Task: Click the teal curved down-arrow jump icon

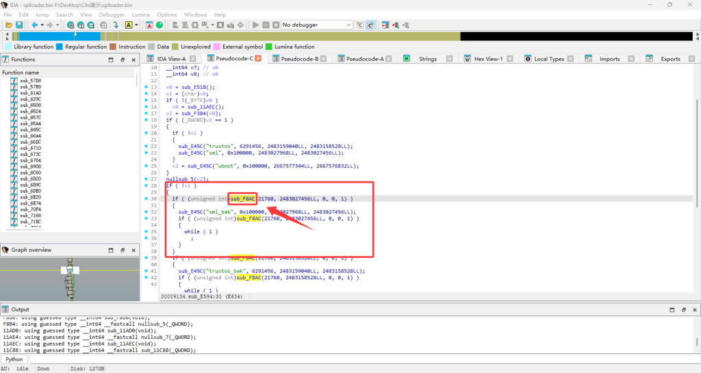Action: point(116,25)
